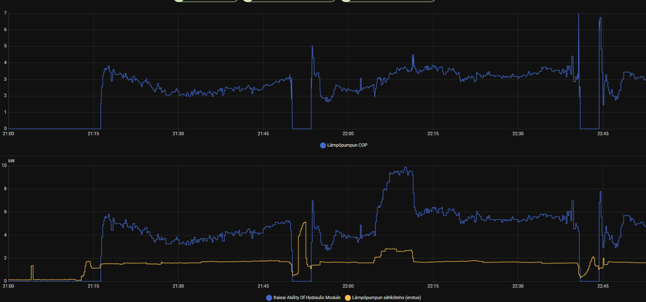The image size is (646, 302).
Task: Click the COP spike reaching 5 near 21:53
Action: (312, 46)
